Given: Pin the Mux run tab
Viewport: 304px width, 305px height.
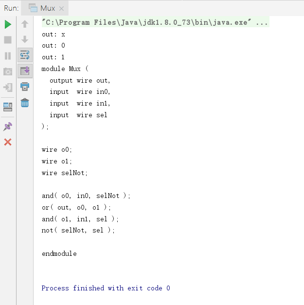Looking at the screenshot, I should [8, 126].
